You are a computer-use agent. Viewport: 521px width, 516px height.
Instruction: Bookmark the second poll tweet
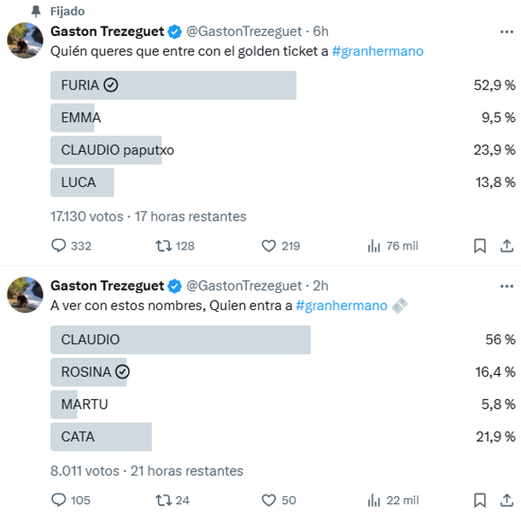pyautogui.click(x=480, y=500)
